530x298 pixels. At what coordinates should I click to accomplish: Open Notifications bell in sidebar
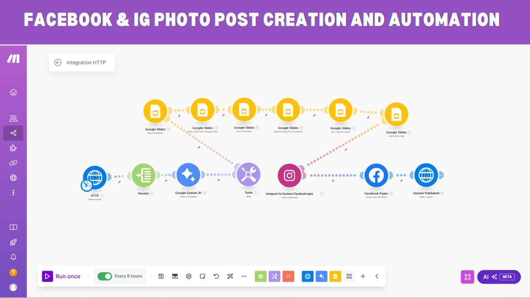click(13, 257)
